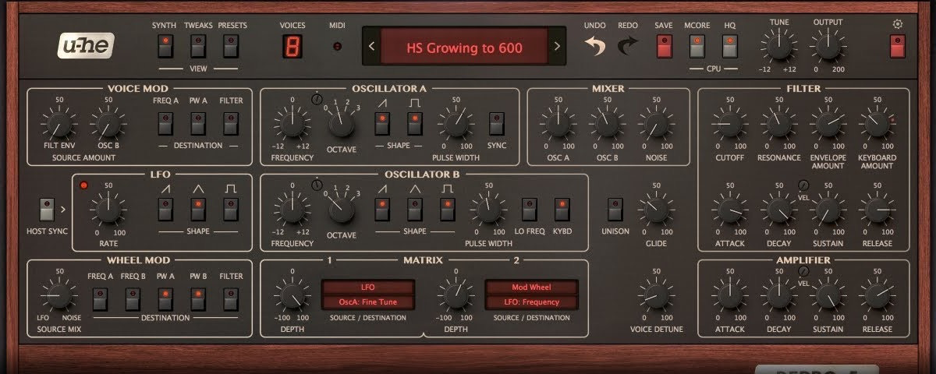Open Matrix 2 source Mod Wheel selector
Image resolution: width=936 pixels, height=374 pixels.
[x=531, y=287]
